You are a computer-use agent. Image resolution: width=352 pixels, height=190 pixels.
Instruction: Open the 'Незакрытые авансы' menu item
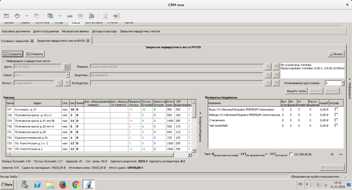[75, 31]
